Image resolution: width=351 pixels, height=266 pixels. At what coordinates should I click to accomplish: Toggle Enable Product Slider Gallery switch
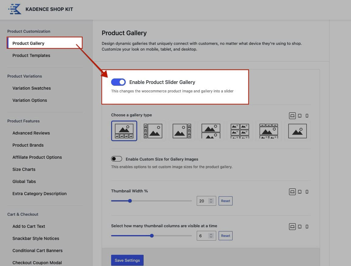(x=118, y=82)
